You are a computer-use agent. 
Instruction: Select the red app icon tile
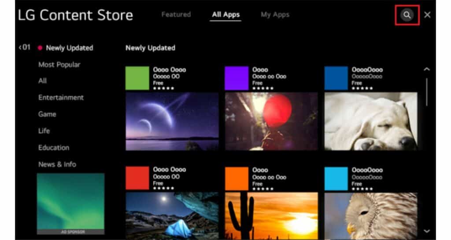point(137,178)
